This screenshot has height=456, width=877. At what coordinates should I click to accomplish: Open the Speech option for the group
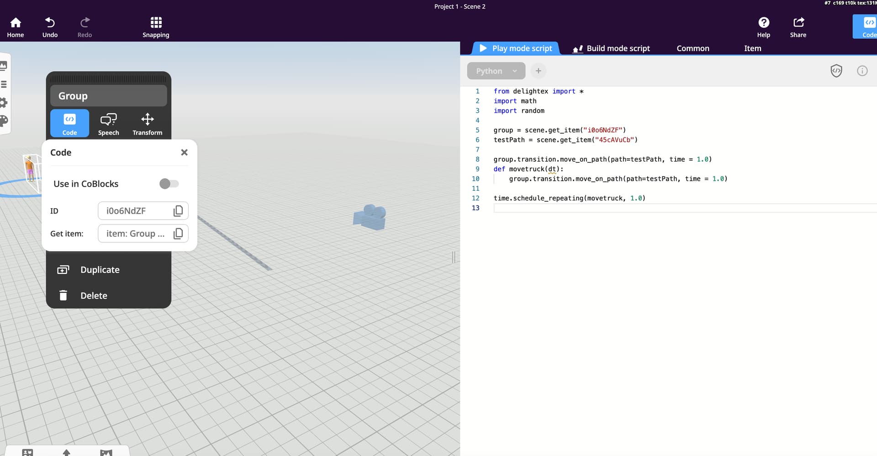click(108, 124)
